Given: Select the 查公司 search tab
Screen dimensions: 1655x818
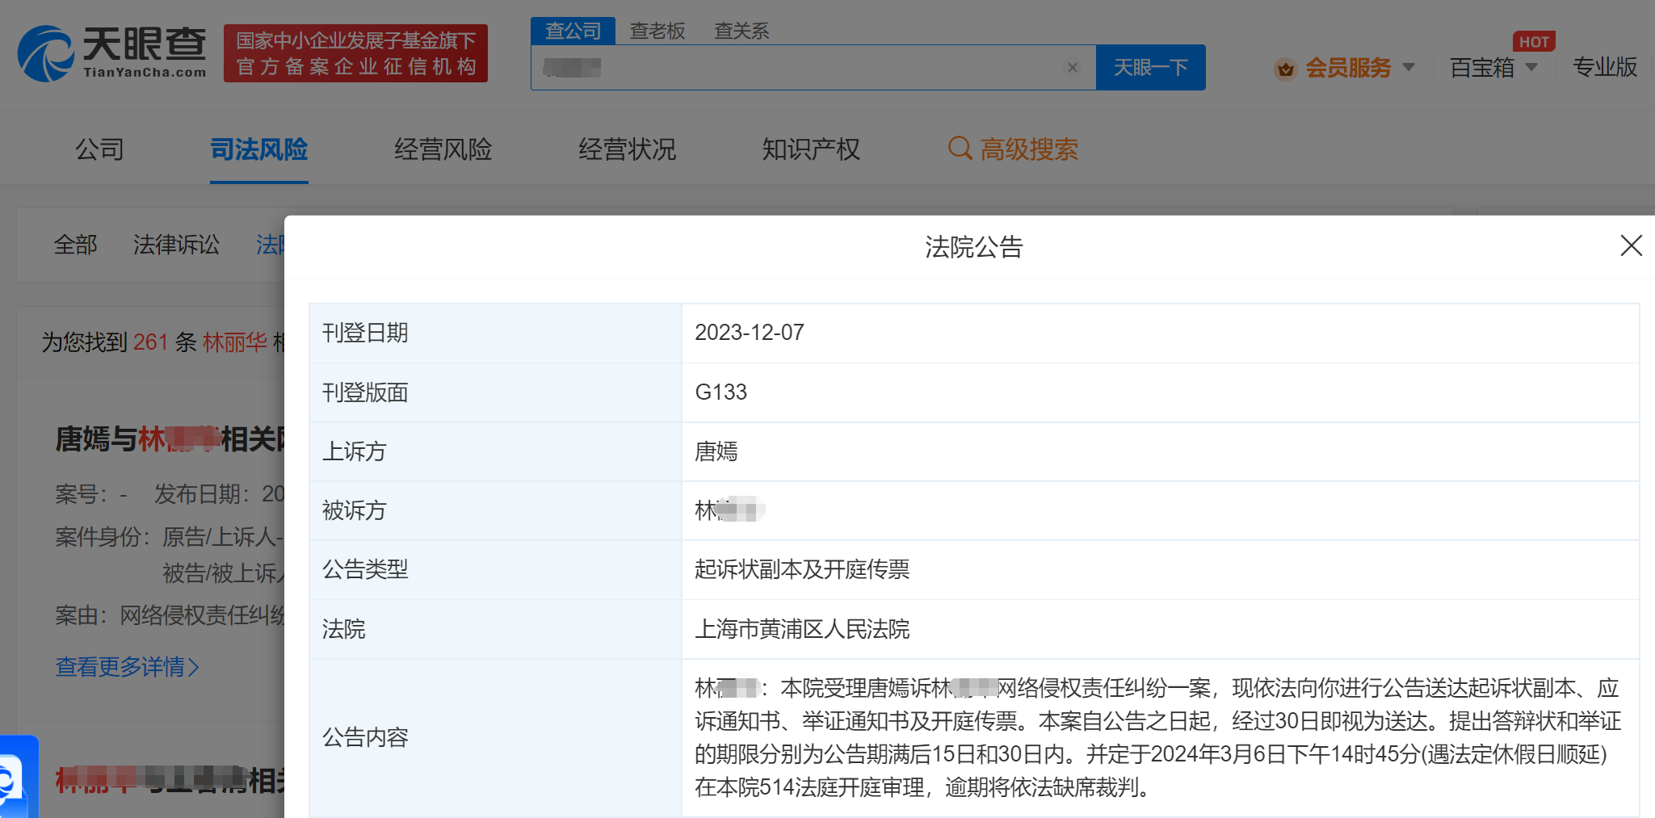Looking at the screenshot, I should click(573, 31).
